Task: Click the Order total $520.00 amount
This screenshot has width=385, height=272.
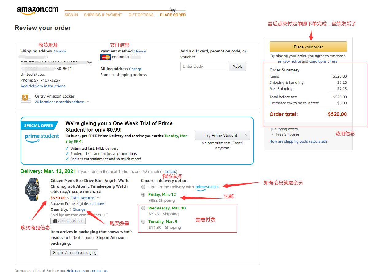Action: point(337,114)
